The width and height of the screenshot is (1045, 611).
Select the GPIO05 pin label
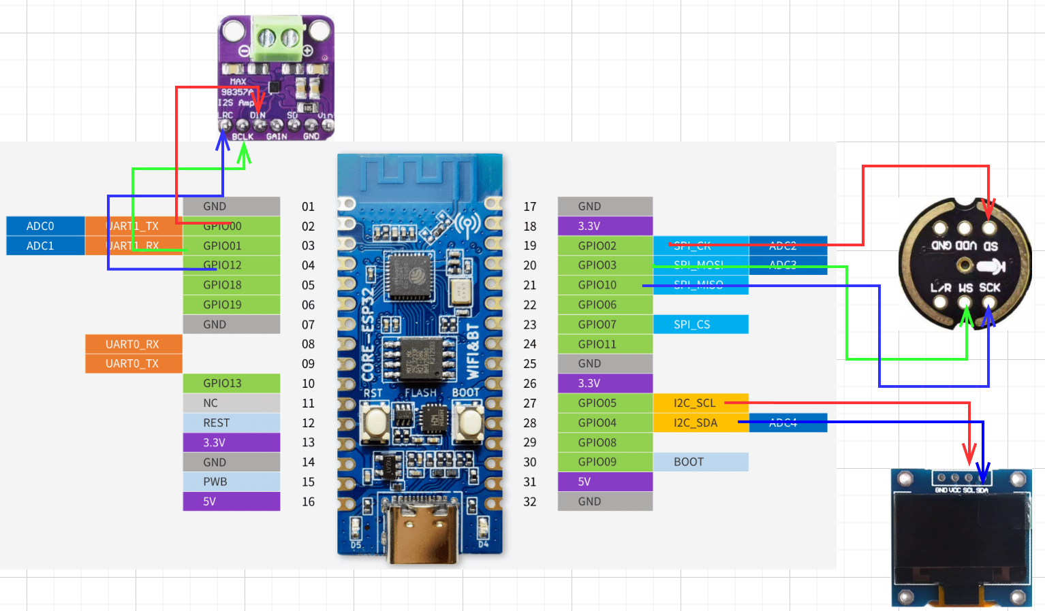[x=605, y=403]
